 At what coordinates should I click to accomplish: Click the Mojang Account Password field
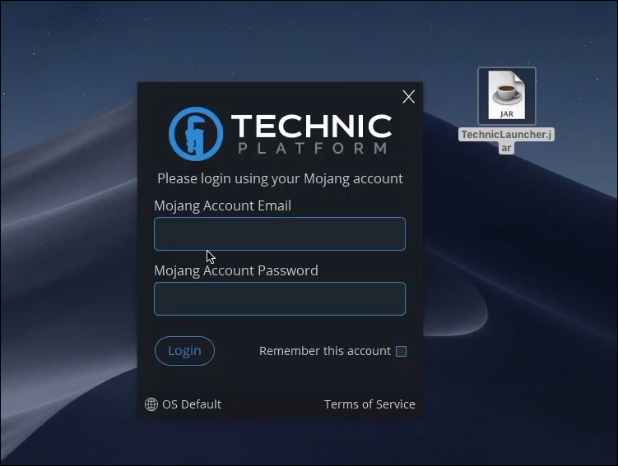280,298
